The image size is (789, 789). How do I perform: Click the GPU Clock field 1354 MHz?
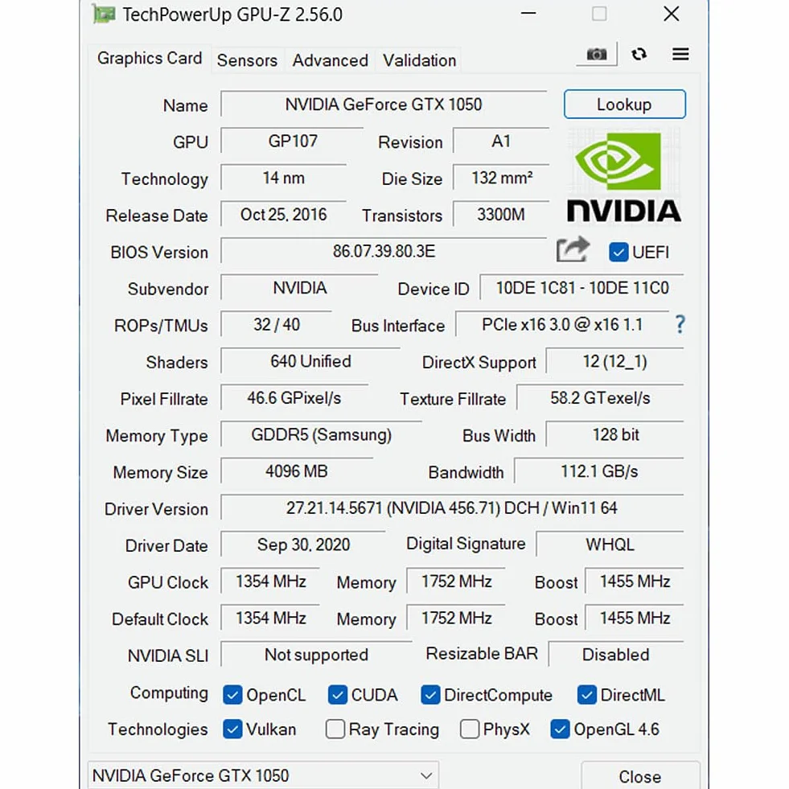coord(270,581)
